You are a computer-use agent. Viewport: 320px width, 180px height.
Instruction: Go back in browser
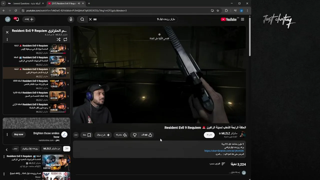click(x=3, y=10)
